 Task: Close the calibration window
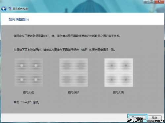pos(159,2)
